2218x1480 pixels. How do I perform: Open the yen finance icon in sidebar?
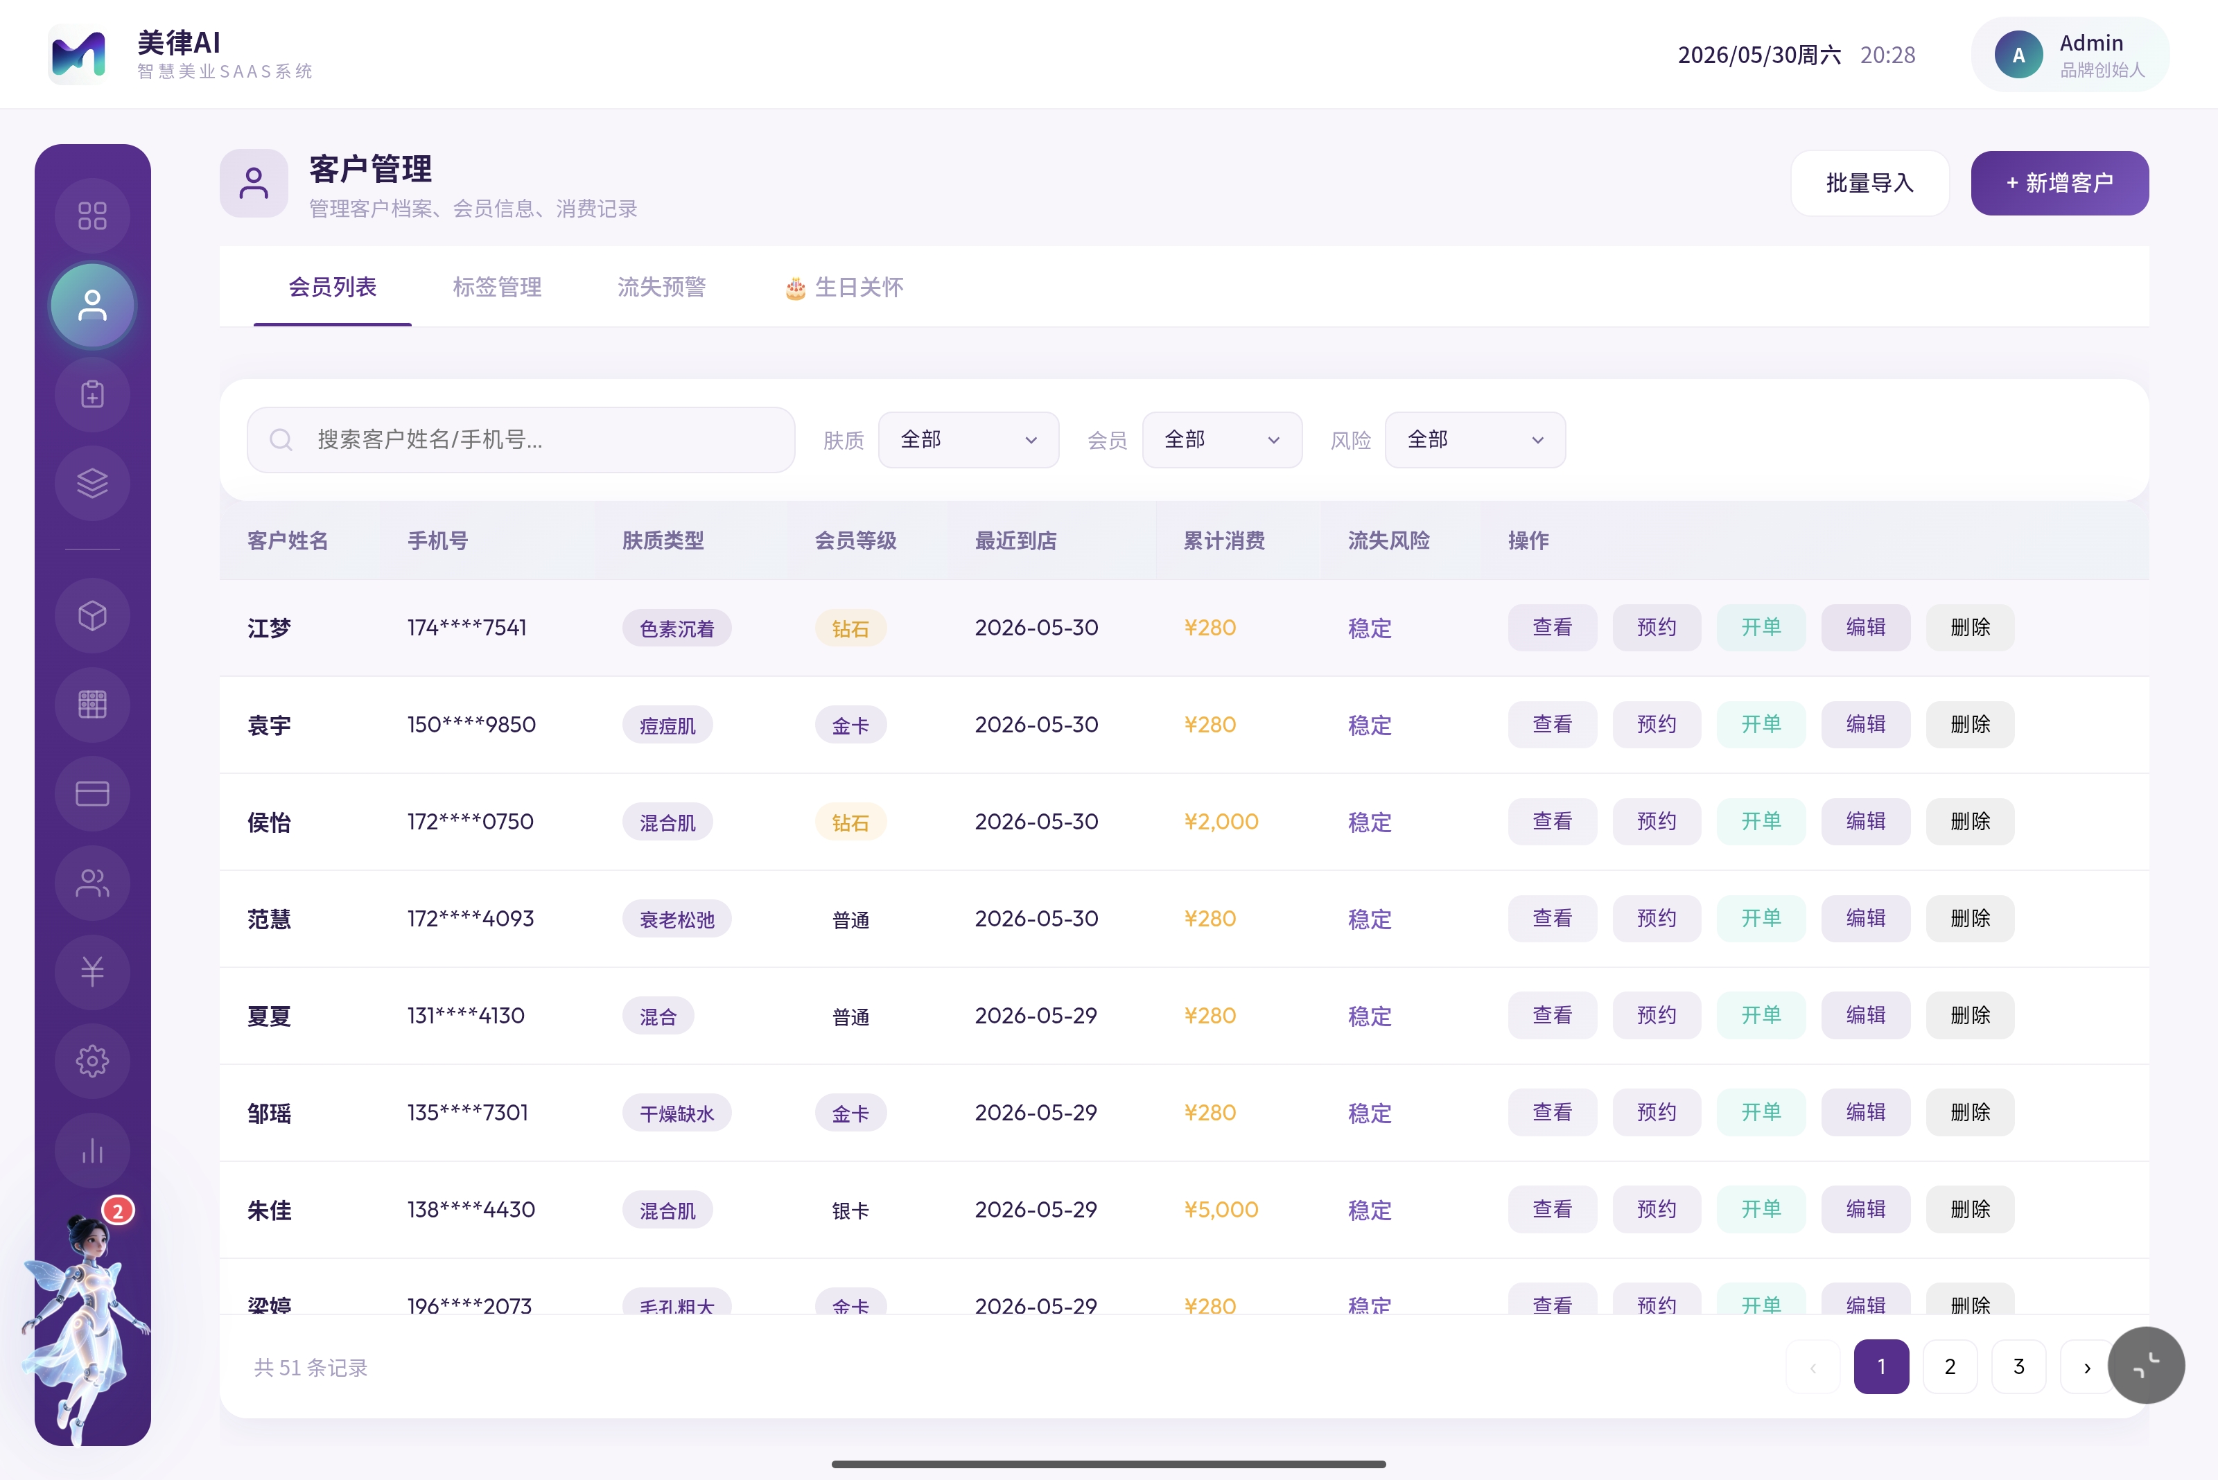[x=93, y=971]
